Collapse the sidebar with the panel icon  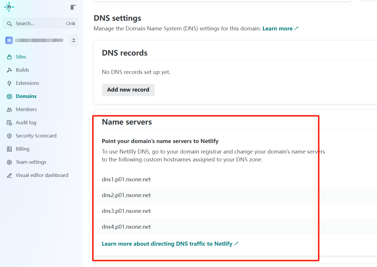[x=73, y=7]
